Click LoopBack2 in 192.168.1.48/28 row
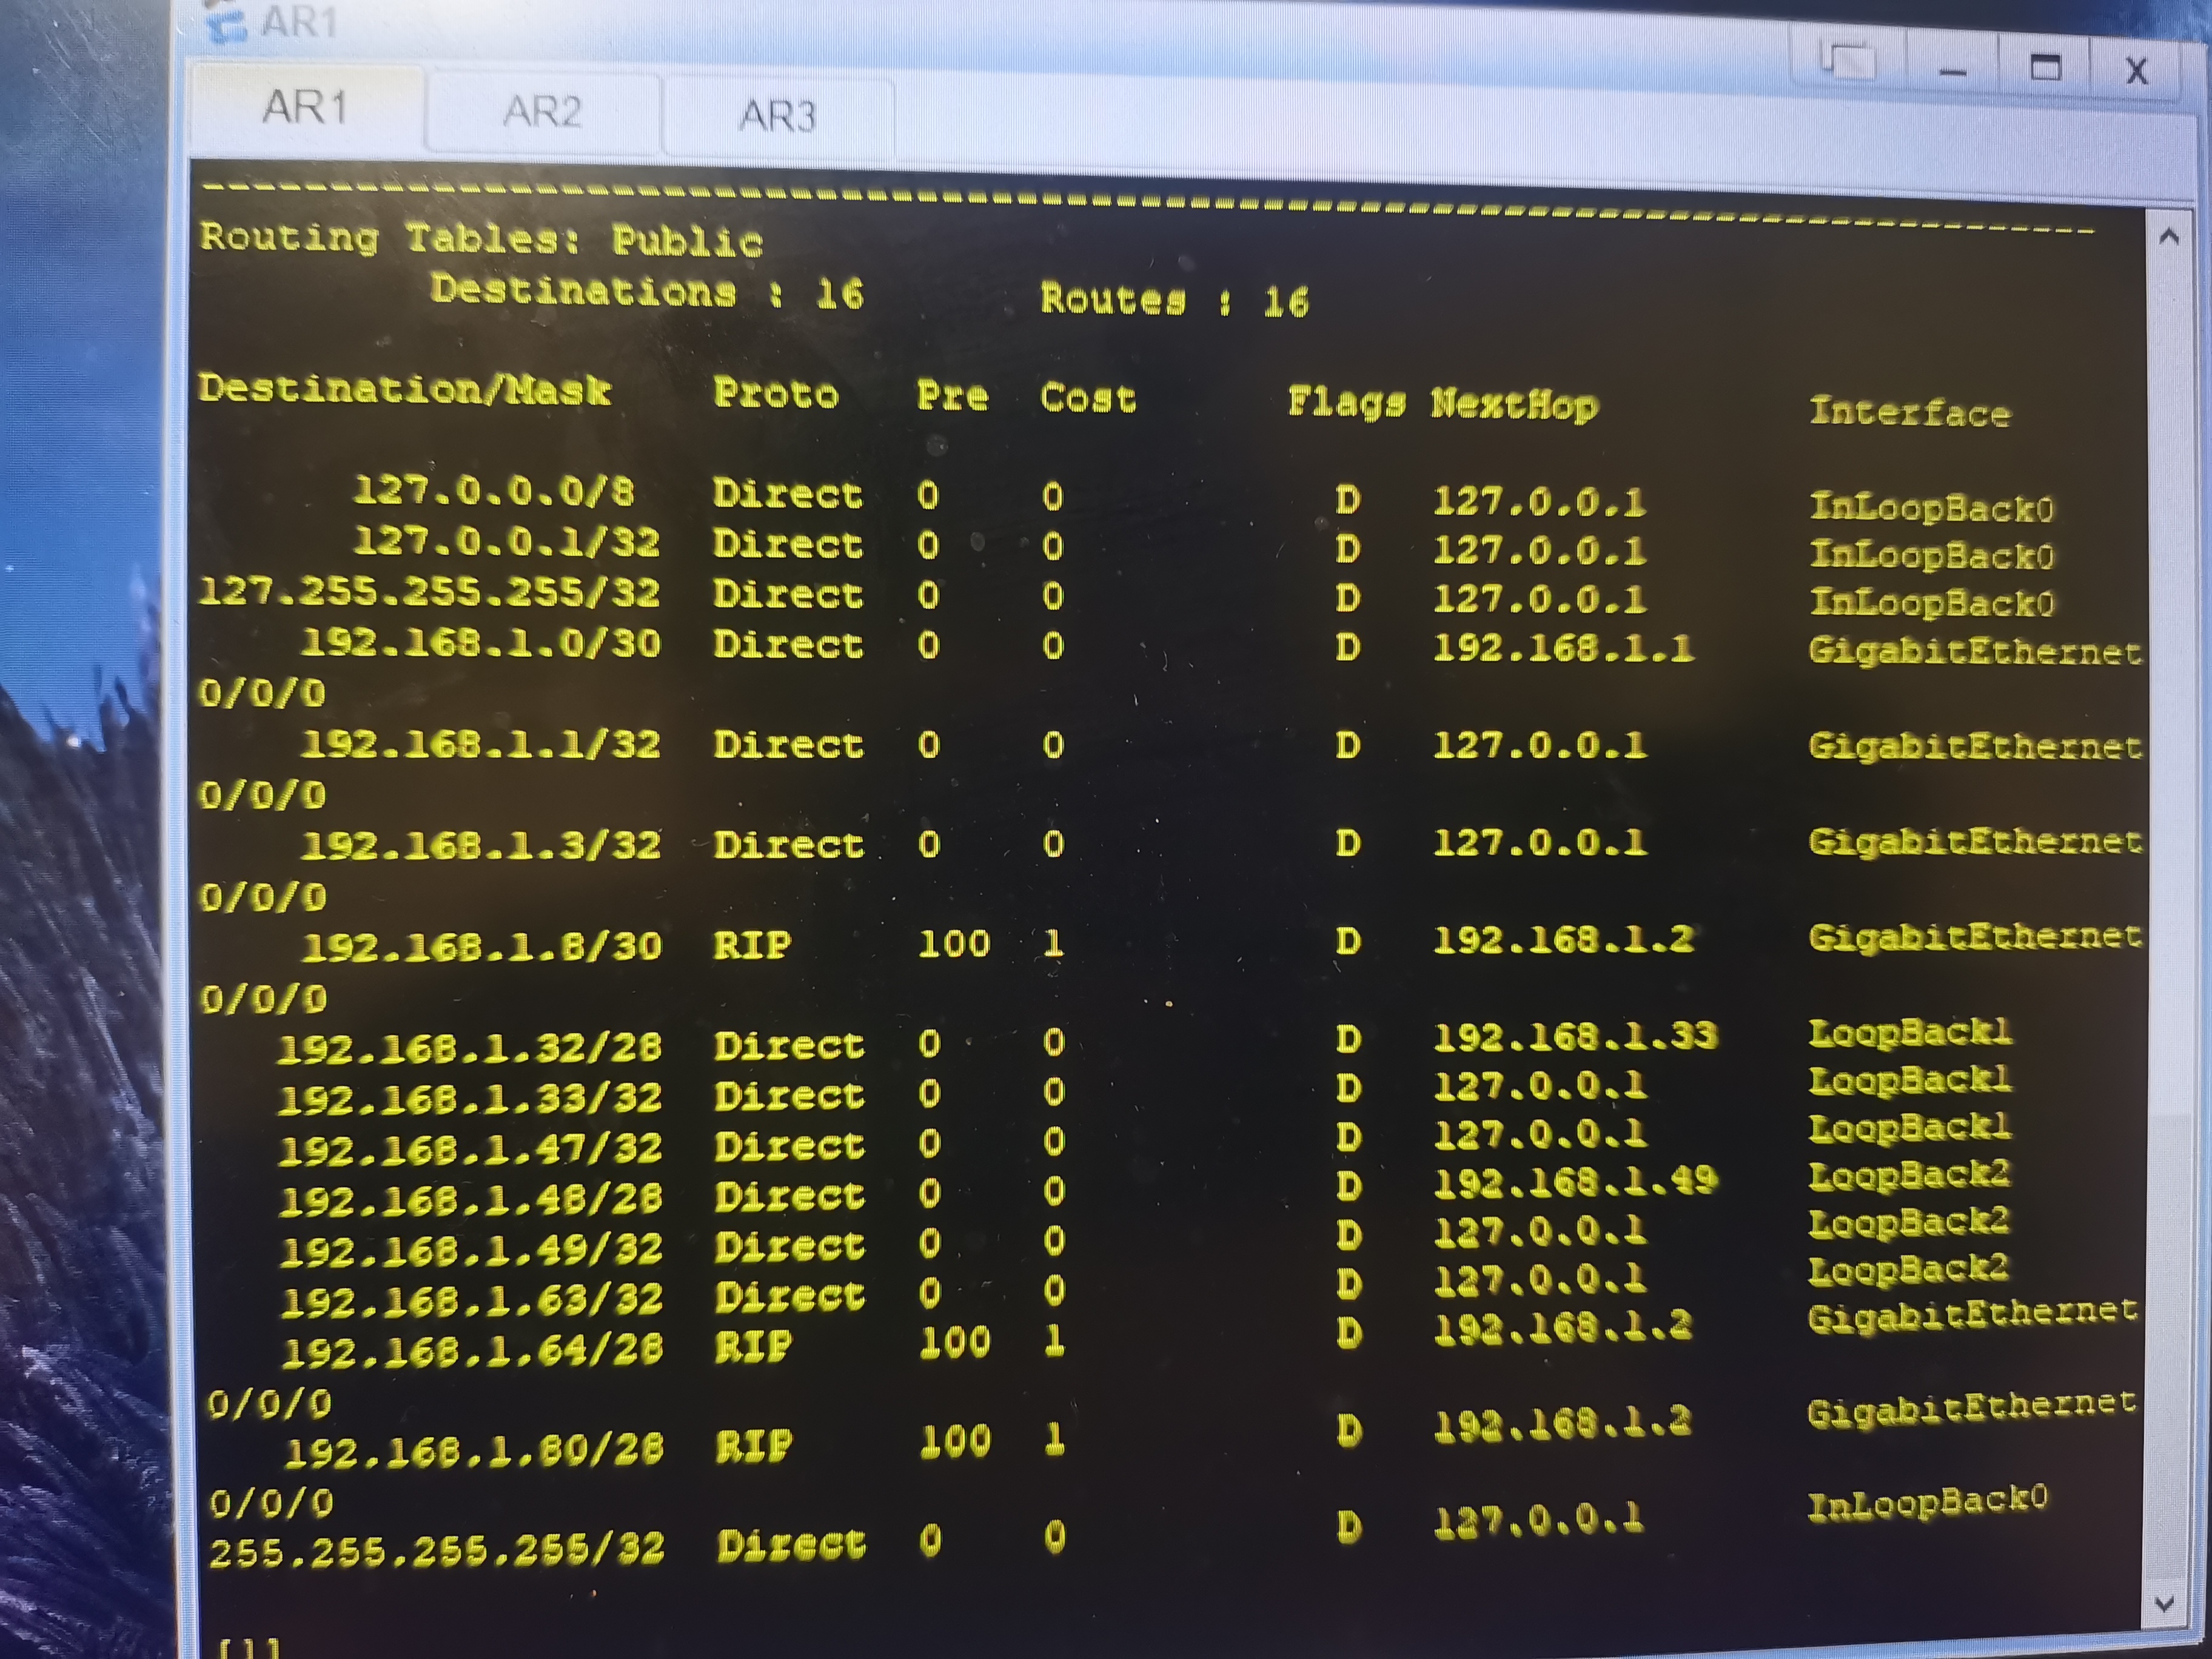This screenshot has height=1659, width=2212. 1909,1176
